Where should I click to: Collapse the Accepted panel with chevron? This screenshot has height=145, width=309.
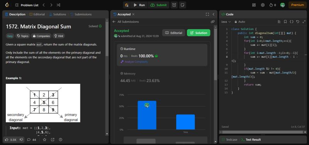point(213,14)
